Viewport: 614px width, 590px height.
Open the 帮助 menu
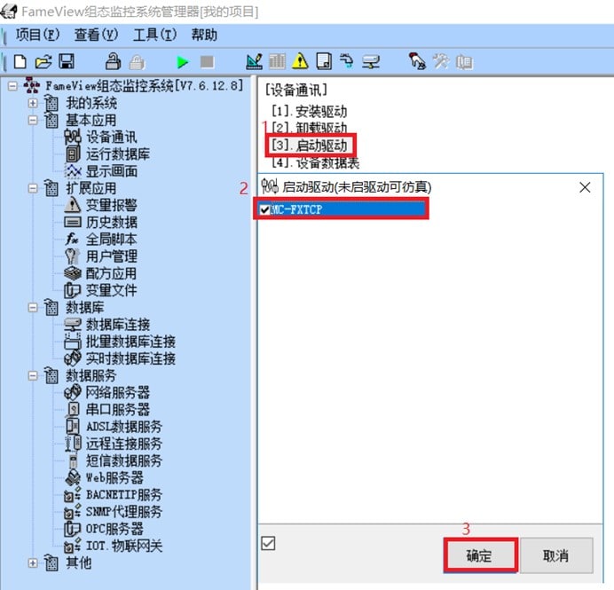pyautogui.click(x=204, y=35)
